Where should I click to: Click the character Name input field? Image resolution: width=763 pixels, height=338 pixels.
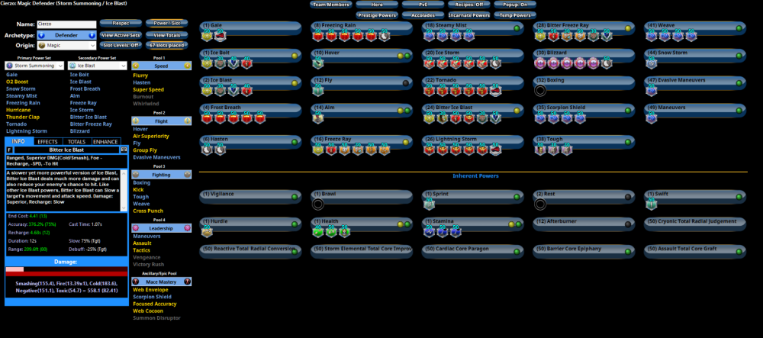[66, 24]
